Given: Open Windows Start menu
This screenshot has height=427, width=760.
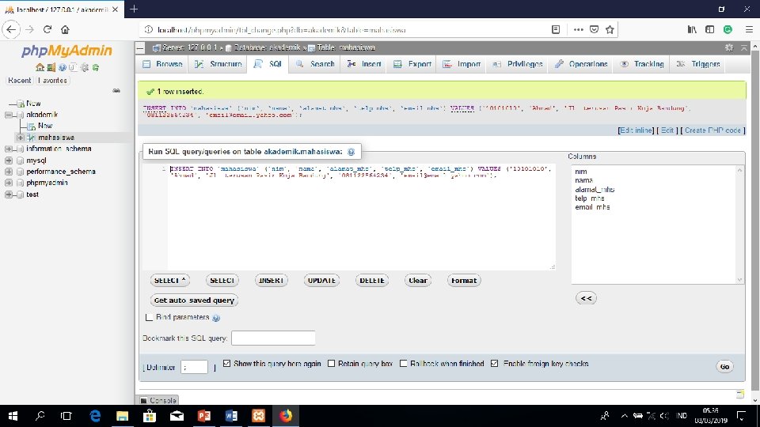Looking at the screenshot, I should (13, 416).
